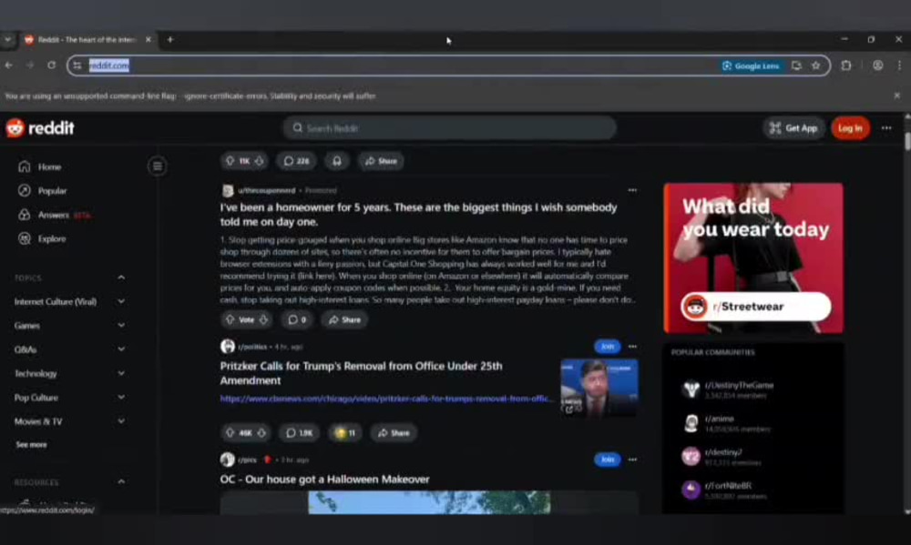Upvote the top post with 11K votes
Screen dimensions: 911x545
[x=230, y=161]
